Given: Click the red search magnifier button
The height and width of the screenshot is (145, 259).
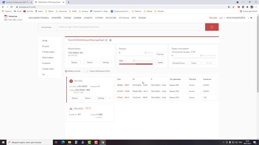Looking at the screenshot, I should point(212,27).
